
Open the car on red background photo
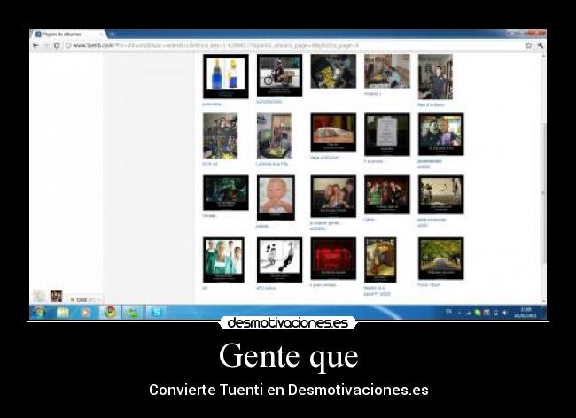click(x=333, y=133)
